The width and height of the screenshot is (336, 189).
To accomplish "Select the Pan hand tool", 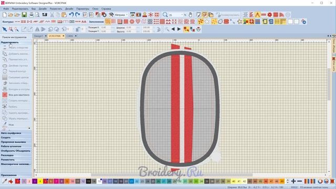I will 191,15.
